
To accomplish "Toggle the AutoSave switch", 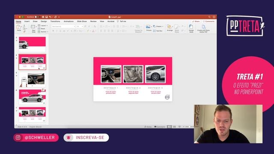I will 37,17.
